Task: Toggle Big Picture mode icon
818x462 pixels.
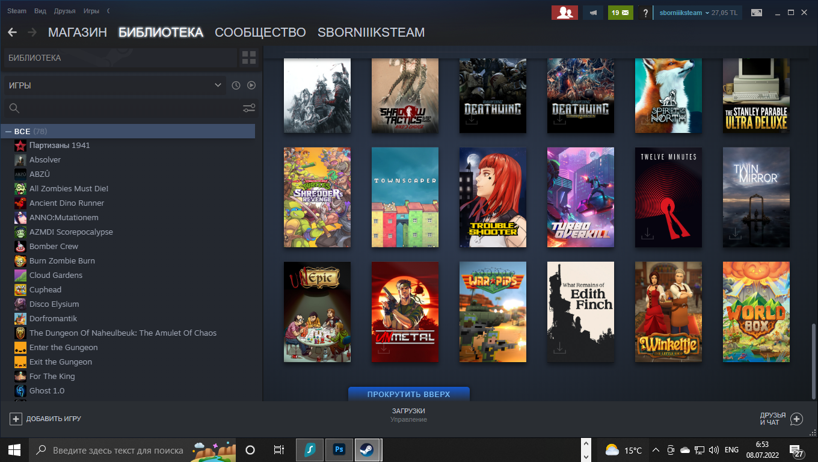Action: pos(757,13)
